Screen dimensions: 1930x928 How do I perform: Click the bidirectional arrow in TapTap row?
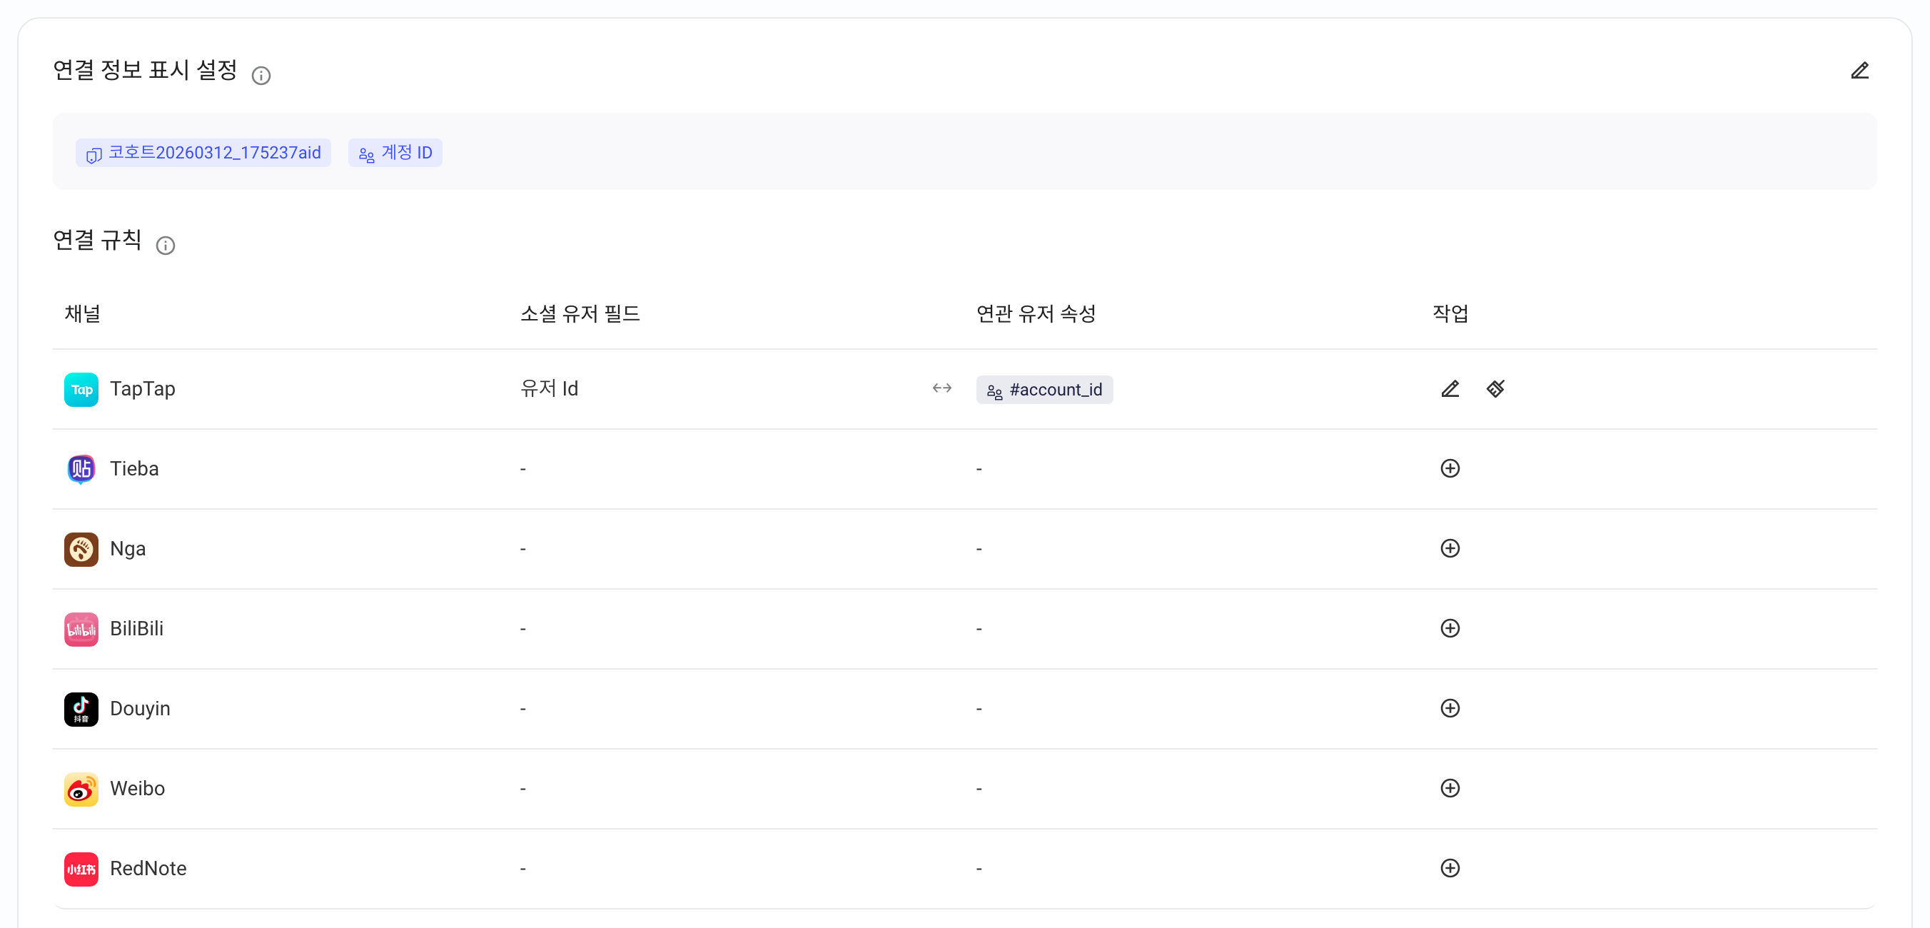coord(941,388)
